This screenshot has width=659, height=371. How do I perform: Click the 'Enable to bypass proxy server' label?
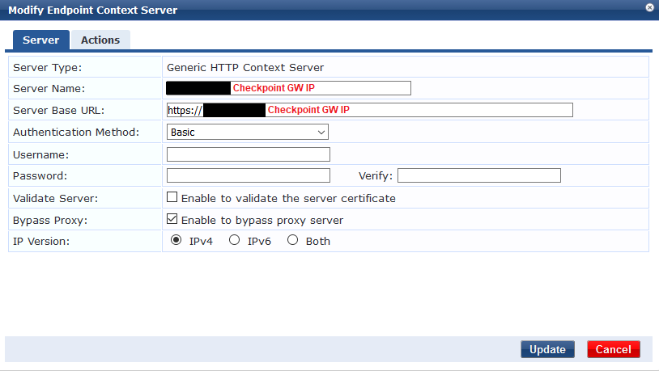click(x=262, y=221)
